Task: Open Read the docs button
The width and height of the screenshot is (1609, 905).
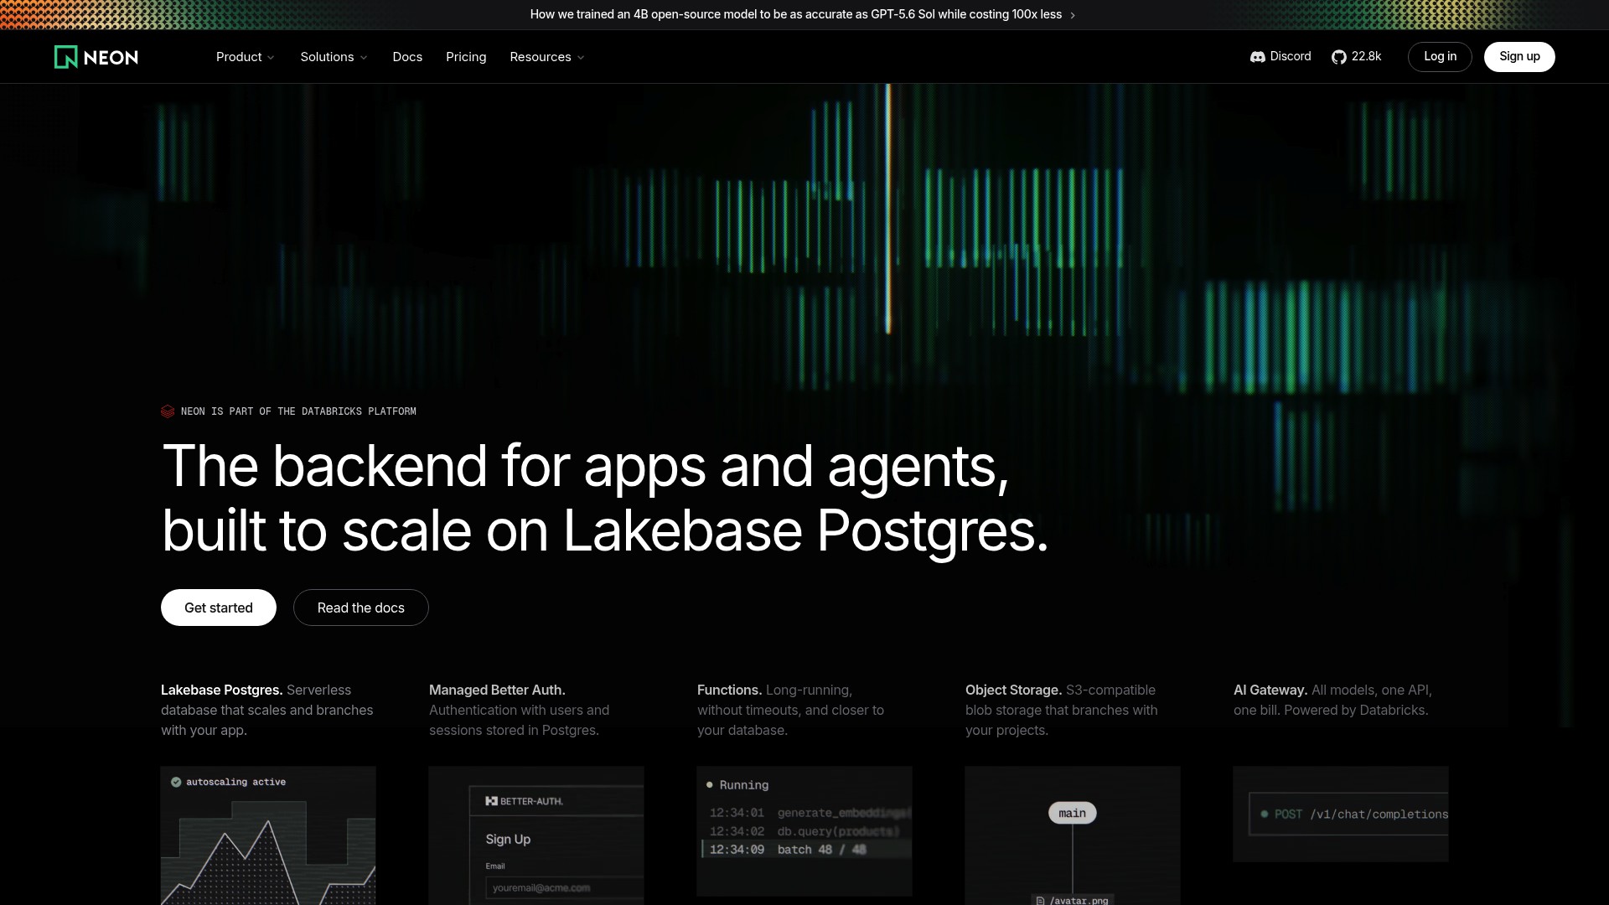Action: [x=361, y=608]
